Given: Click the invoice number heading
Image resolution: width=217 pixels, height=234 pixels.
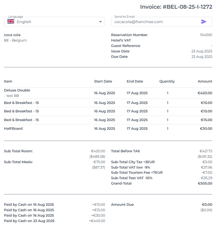Looking at the screenshot, I should pyautogui.click(x=176, y=7).
